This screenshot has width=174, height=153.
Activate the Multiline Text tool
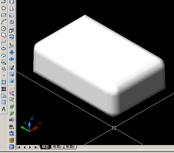[4, 109]
